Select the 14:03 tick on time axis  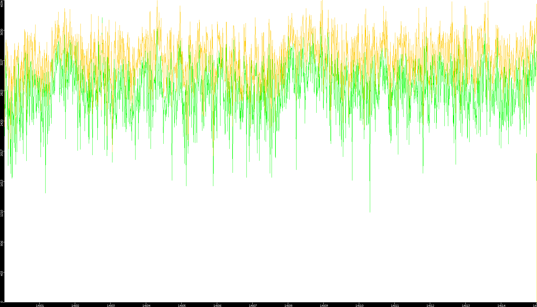tap(111, 305)
